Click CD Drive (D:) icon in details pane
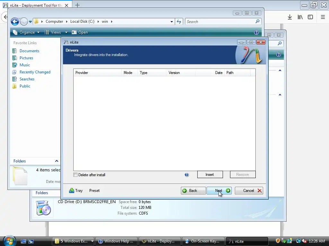The image size is (329, 246). 43,208
